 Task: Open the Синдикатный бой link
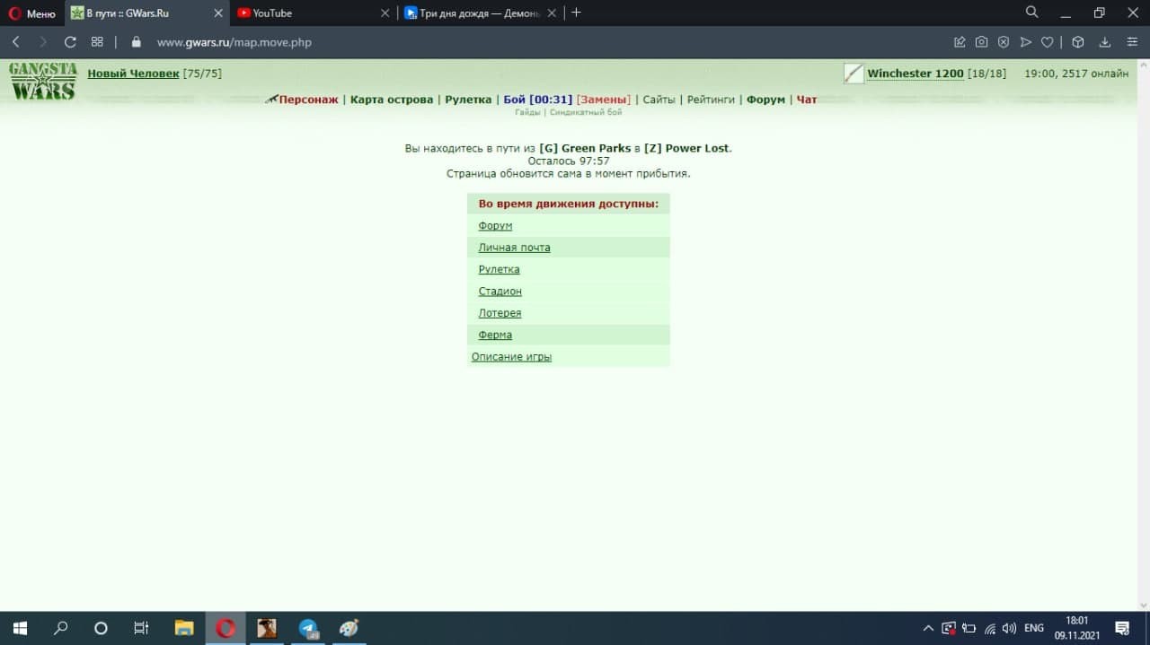(x=586, y=112)
